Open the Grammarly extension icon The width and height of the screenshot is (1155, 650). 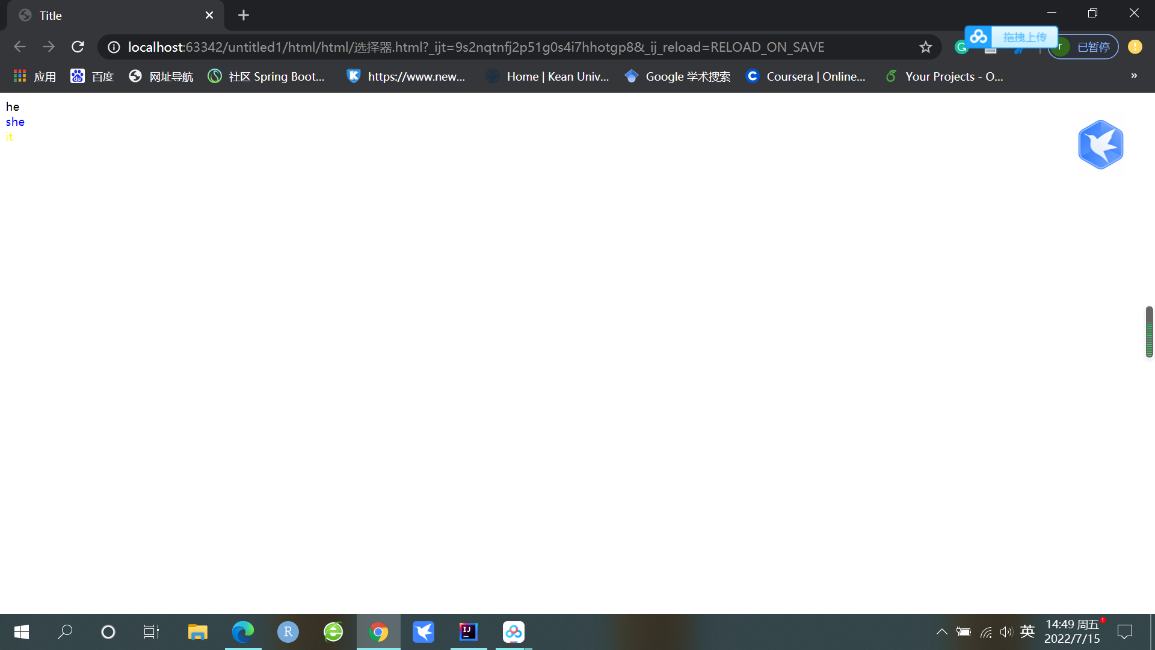tap(961, 48)
